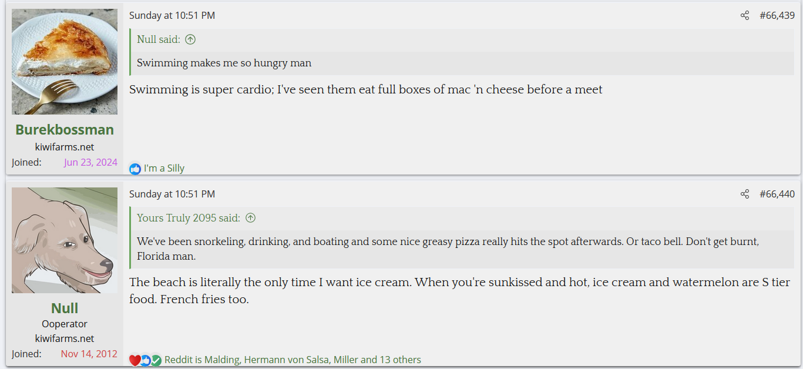803x369 pixels.
Task: Open 'Reddit is Malding' reactor profile
Action: (201, 360)
